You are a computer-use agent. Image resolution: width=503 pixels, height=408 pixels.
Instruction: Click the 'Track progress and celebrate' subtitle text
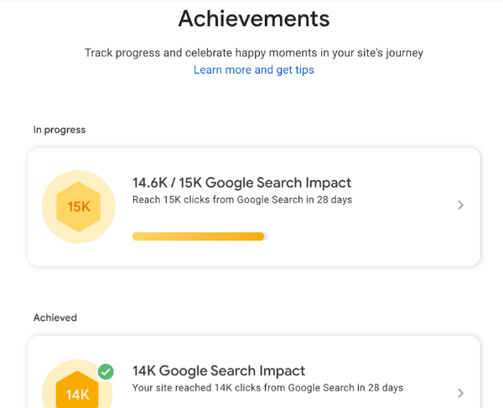tap(254, 53)
